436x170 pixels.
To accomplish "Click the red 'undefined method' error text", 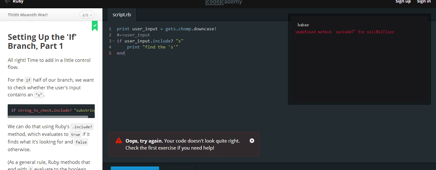I will (x=344, y=32).
